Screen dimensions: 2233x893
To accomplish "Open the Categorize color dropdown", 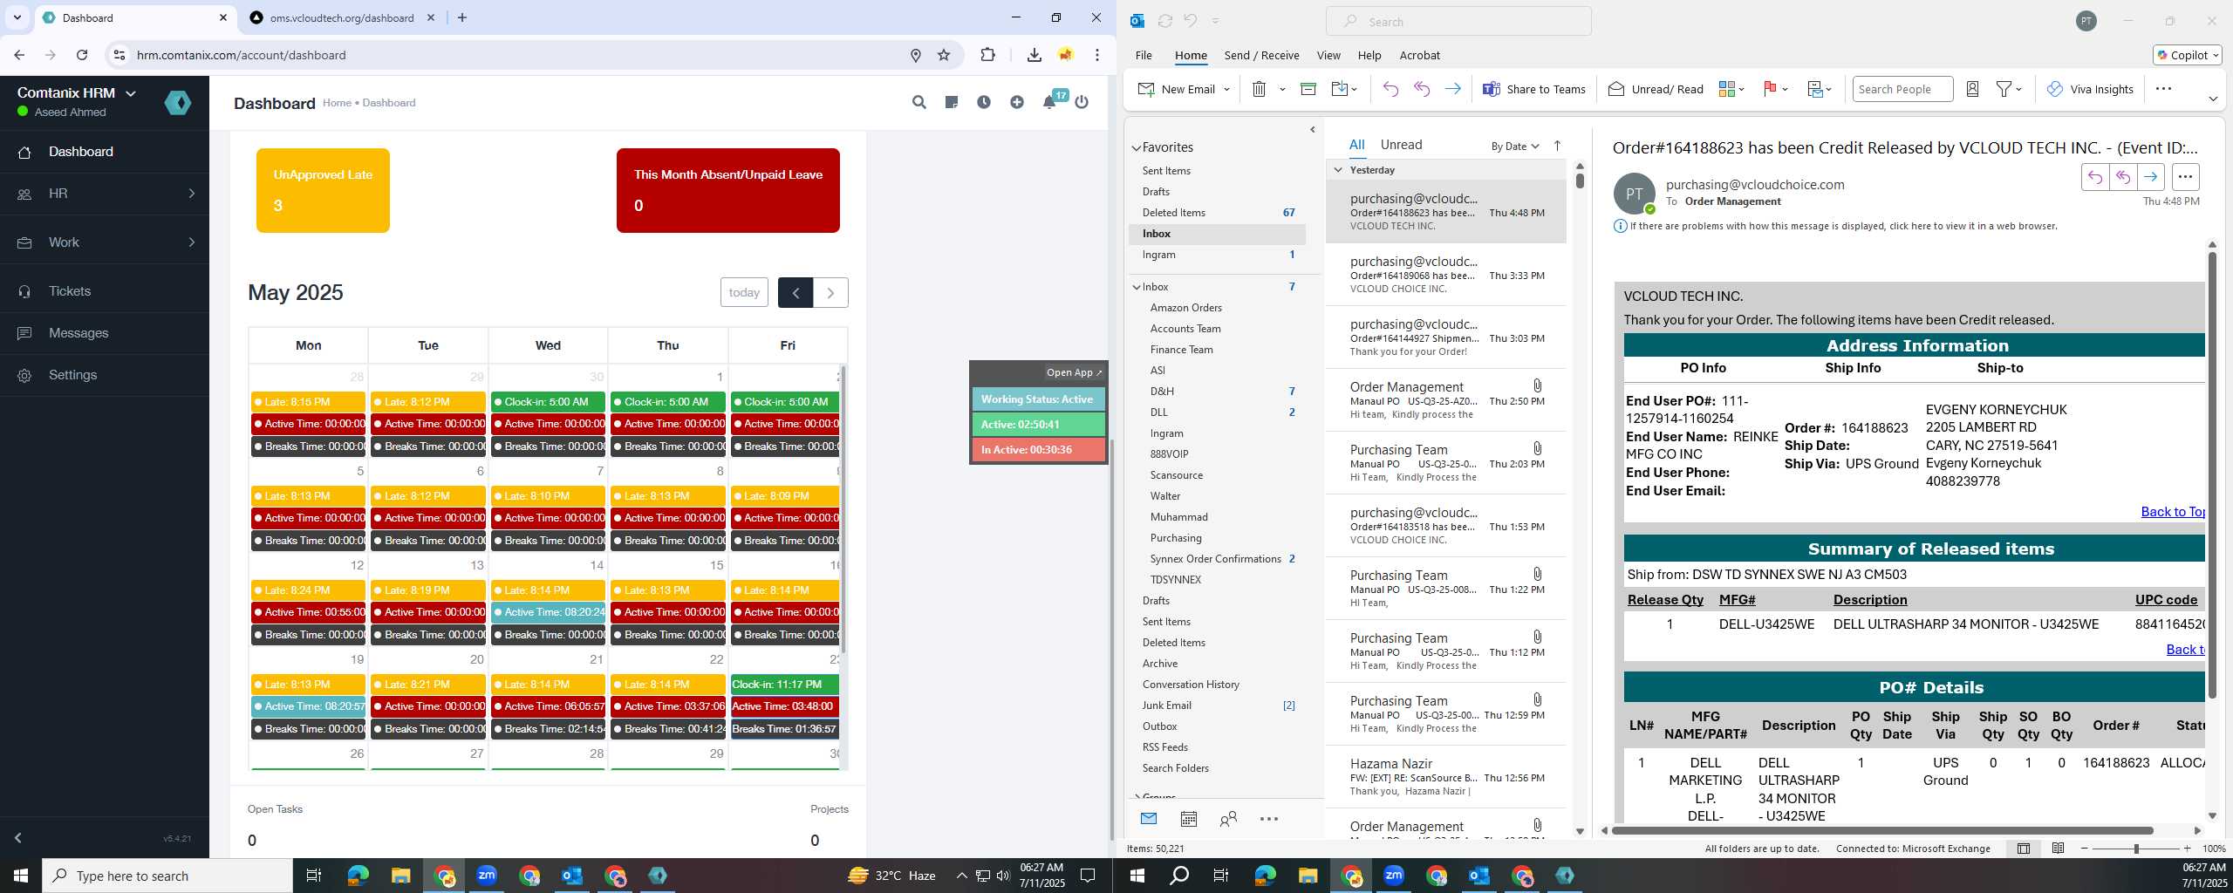I will click(x=1731, y=89).
